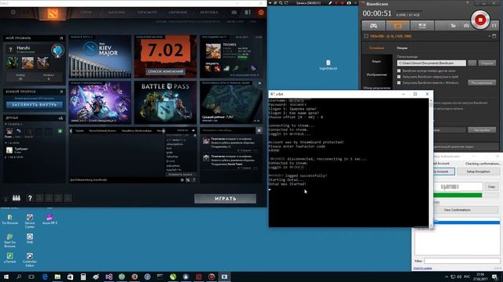Open Edge browser from taskbar
The image size is (503, 282).
[x=45, y=277]
